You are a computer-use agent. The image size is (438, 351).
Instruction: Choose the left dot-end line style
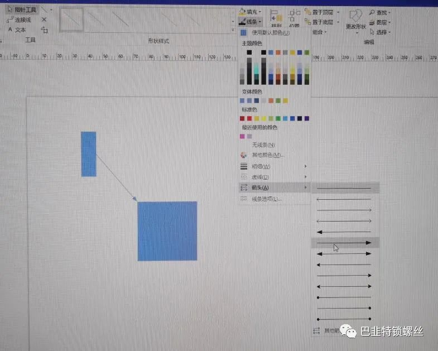pos(345,297)
